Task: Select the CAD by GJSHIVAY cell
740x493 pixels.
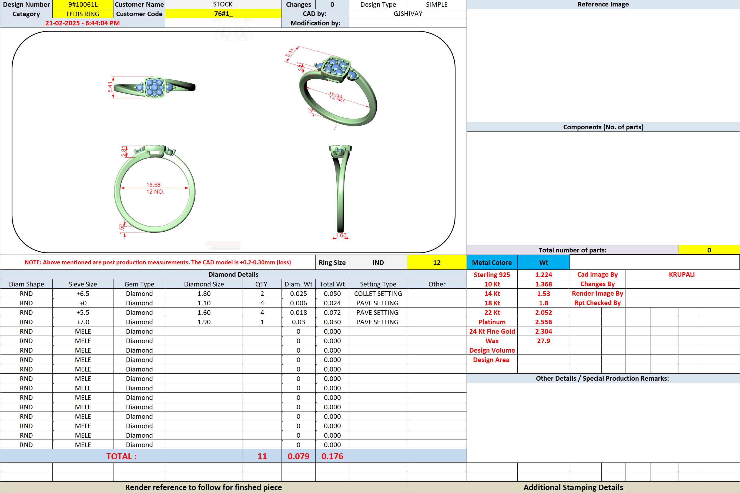Action: 408,14
